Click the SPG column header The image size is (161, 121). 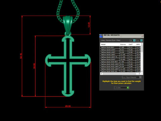[x=138, y=44]
